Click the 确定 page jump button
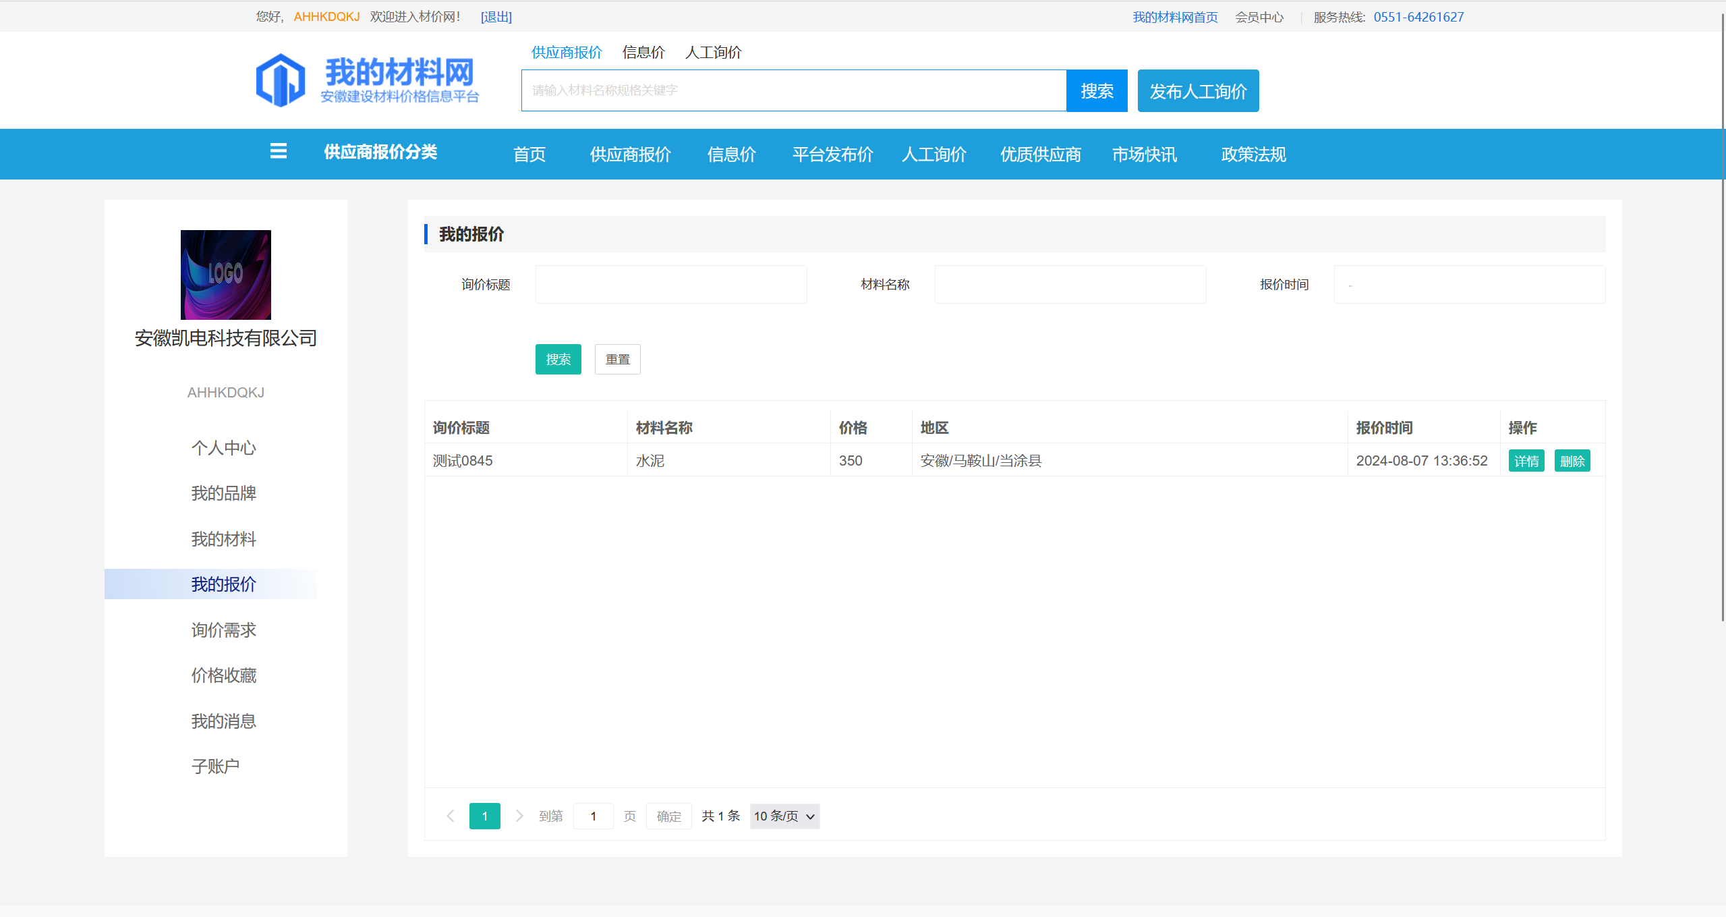Viewport: 1726px width, 917px height. (x=668, y=816)
